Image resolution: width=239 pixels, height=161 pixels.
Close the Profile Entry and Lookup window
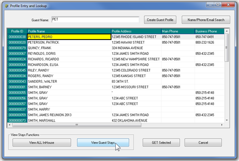[228, 5]
